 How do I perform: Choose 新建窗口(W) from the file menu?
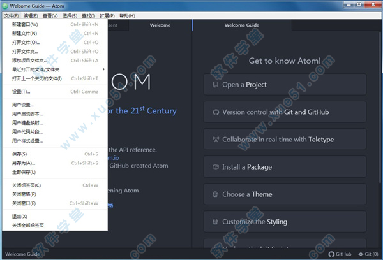click(55, 24)
